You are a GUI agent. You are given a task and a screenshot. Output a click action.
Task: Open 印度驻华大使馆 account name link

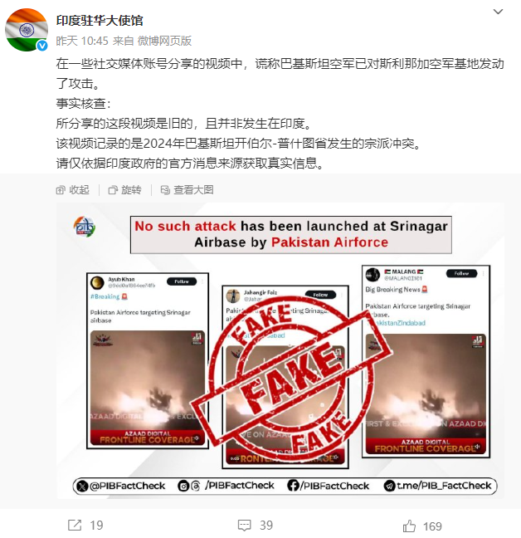pos(100,21)
